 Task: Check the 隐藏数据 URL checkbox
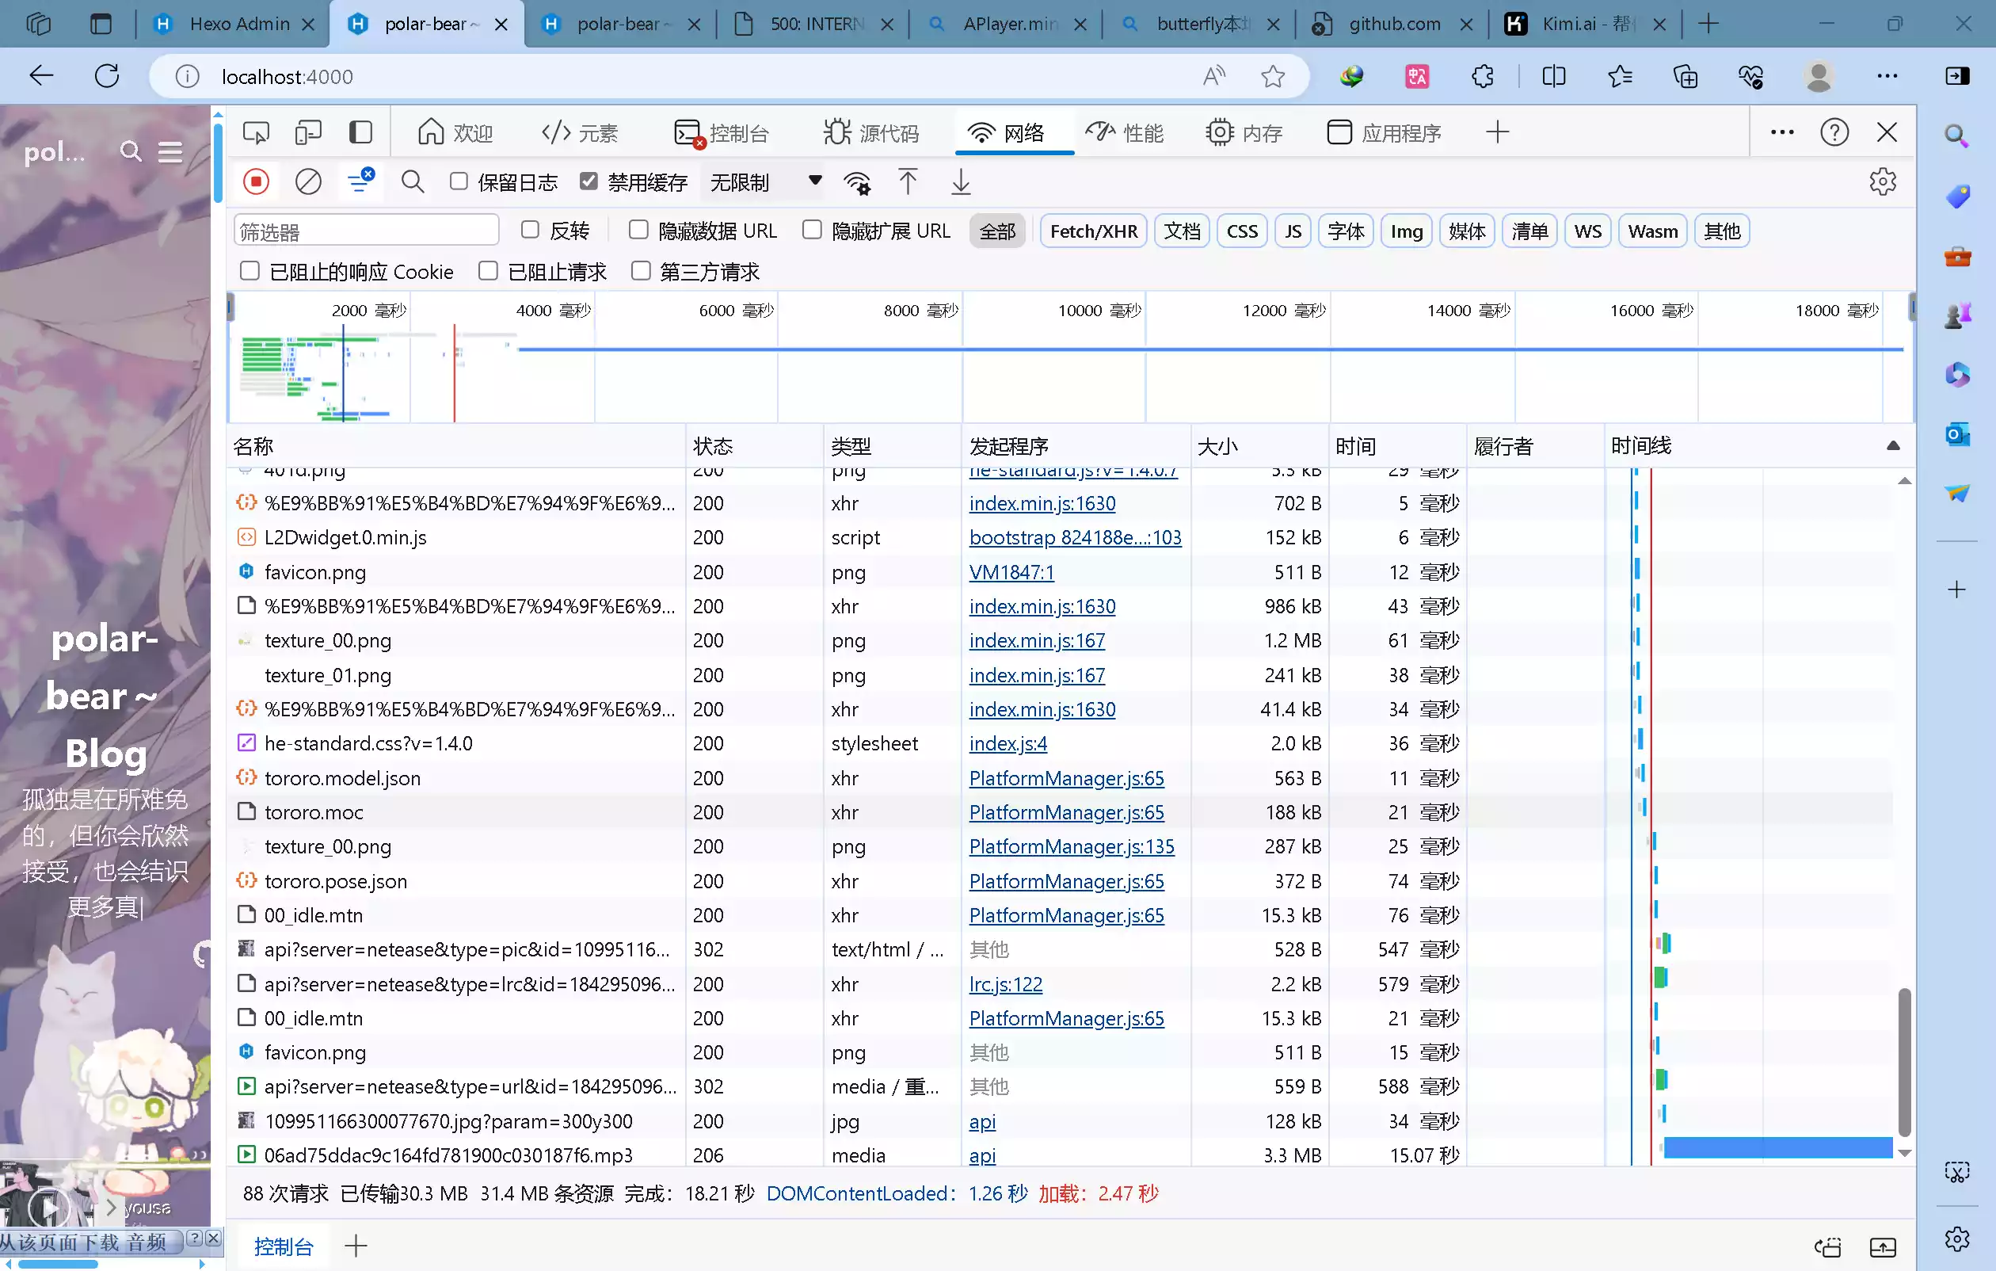(638, 230)
